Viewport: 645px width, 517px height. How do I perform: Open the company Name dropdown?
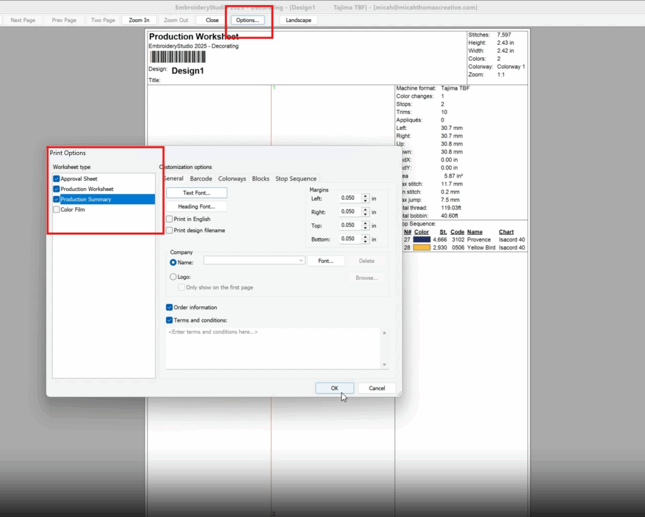[300, 260]
